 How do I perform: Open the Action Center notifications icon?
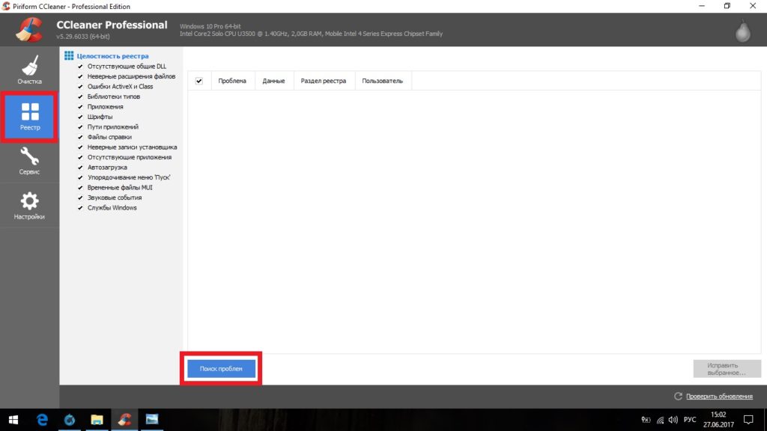click(748, 420)
